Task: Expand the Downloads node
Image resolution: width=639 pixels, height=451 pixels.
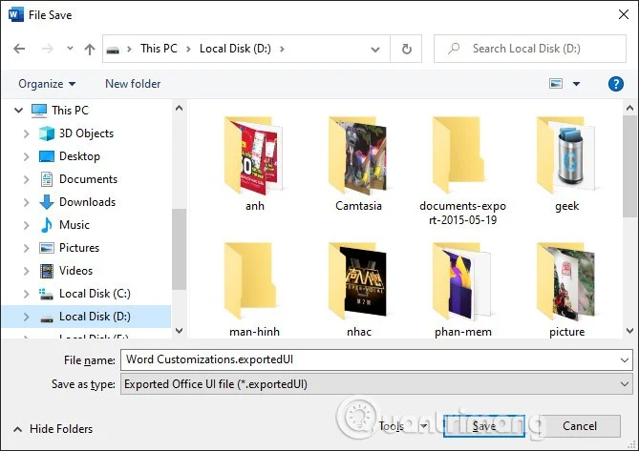Action: pos(27,202)
